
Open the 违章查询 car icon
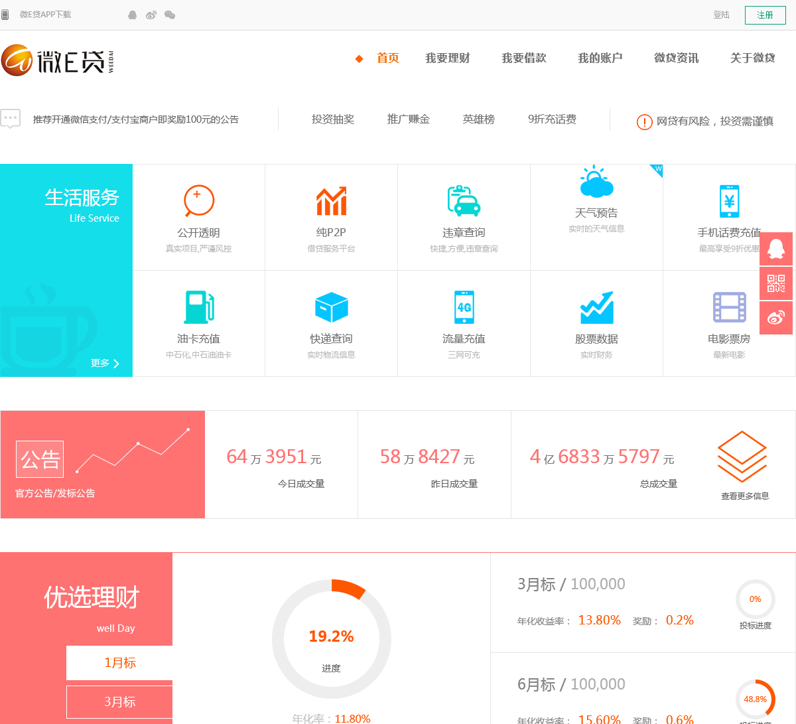pos(464,201)
